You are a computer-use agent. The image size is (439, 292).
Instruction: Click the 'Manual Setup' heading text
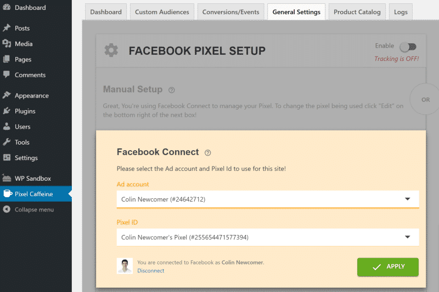point(133,89)
